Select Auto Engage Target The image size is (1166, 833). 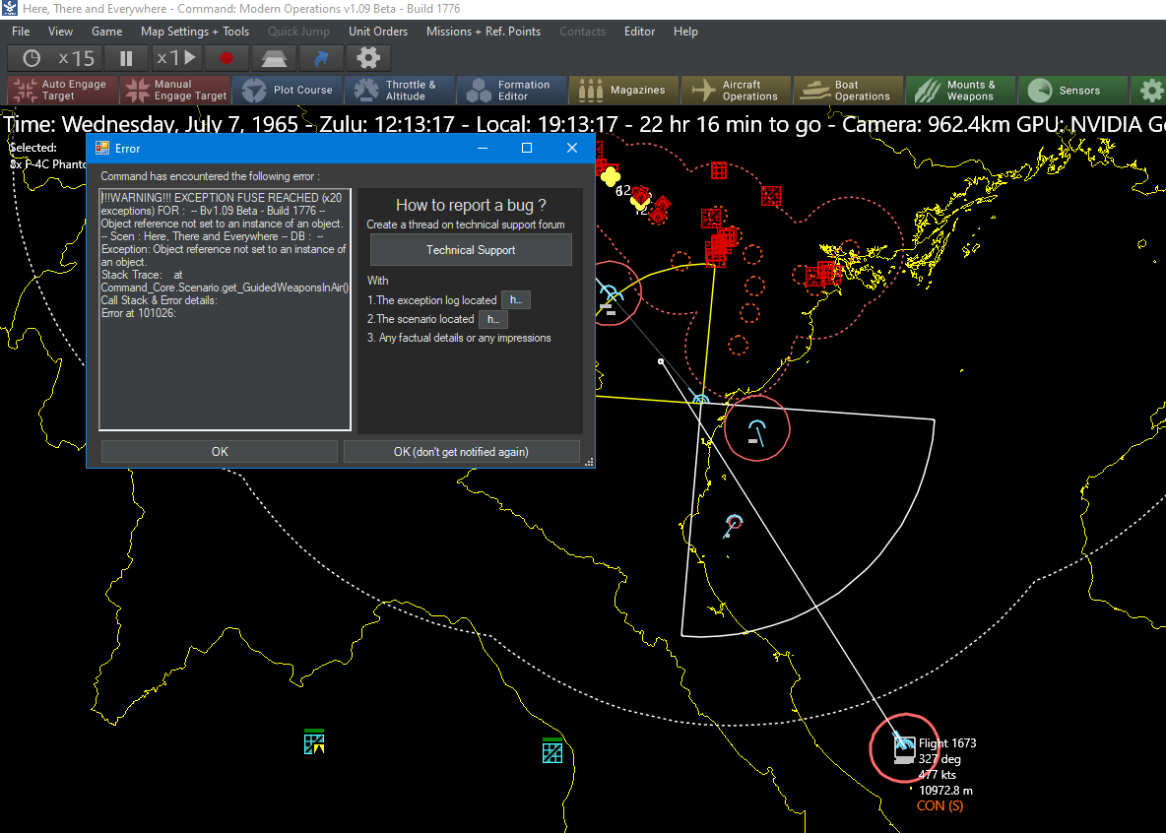coord(62,91)
